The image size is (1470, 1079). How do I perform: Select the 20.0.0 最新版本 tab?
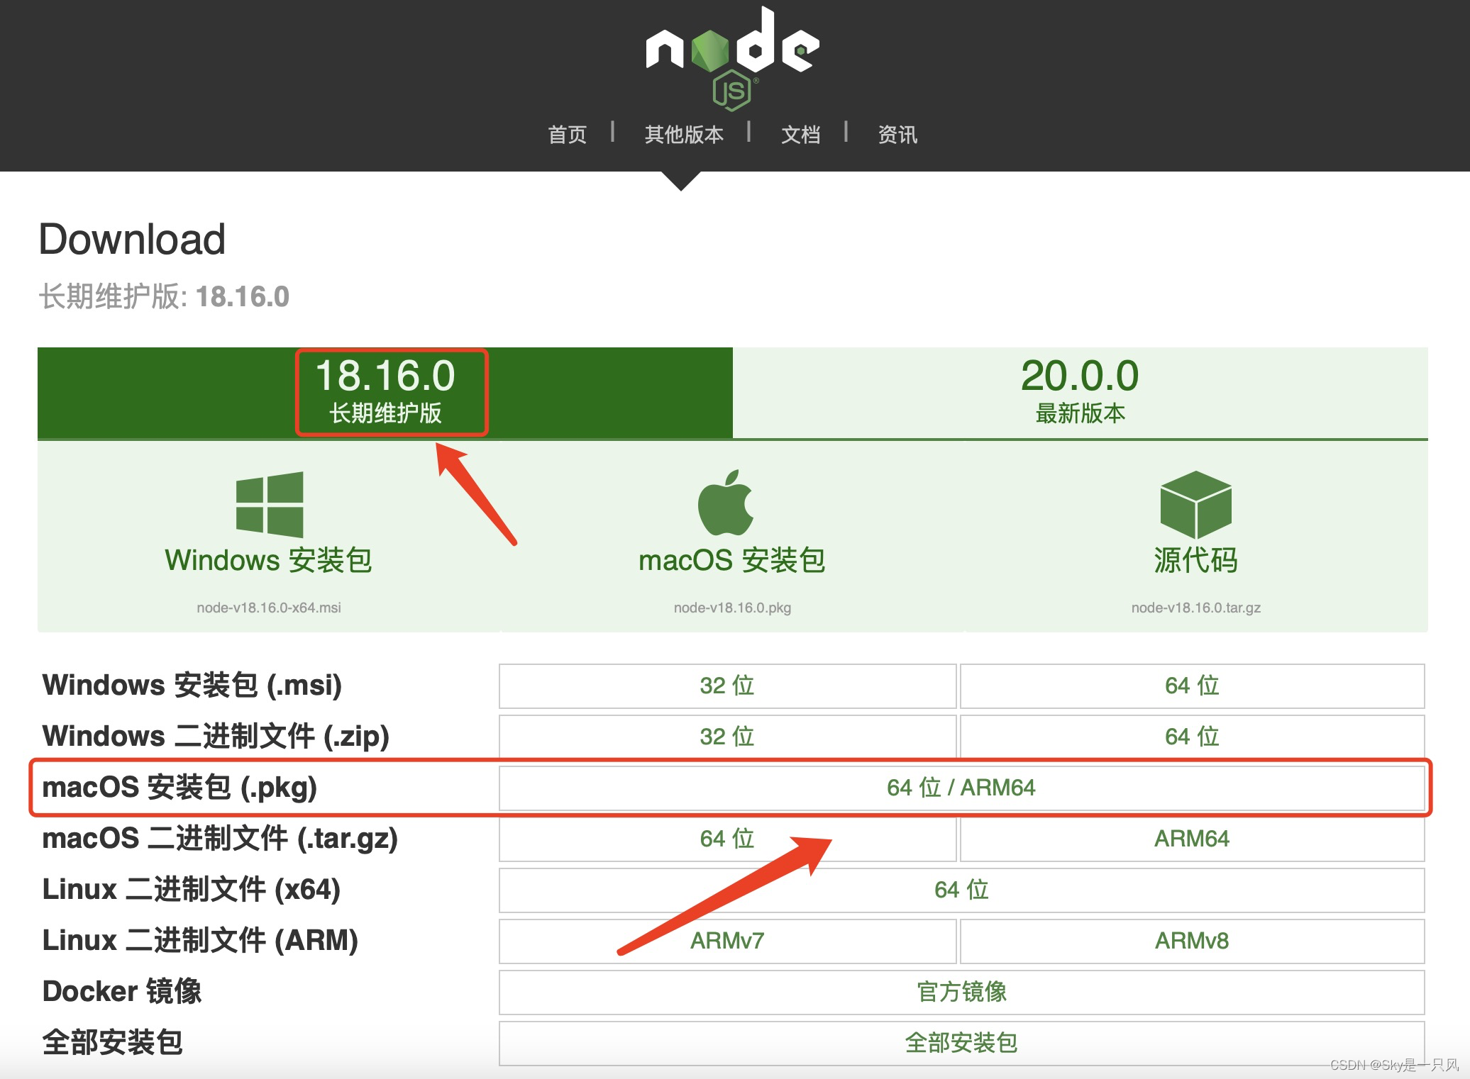tap(1081, 392)
